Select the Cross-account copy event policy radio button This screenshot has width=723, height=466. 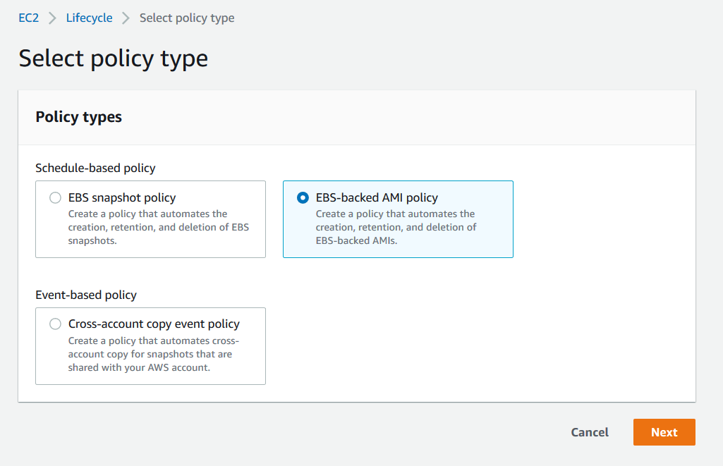click(55, 324)
